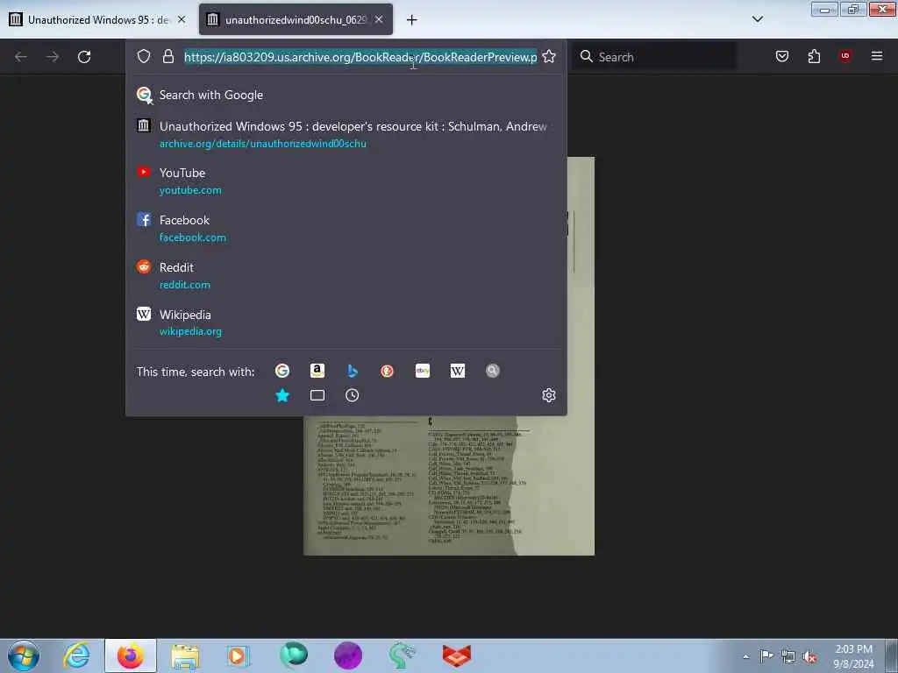Open the media player taskbar icon
This screenshot has height=673, width=898.
coord(238,655)
